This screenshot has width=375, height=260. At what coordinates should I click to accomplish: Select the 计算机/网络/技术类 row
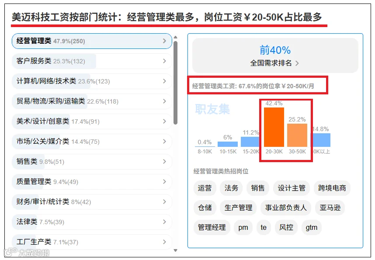(x=92, y=81)
